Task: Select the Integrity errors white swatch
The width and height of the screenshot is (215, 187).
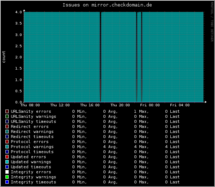Action: click(7, 172)
